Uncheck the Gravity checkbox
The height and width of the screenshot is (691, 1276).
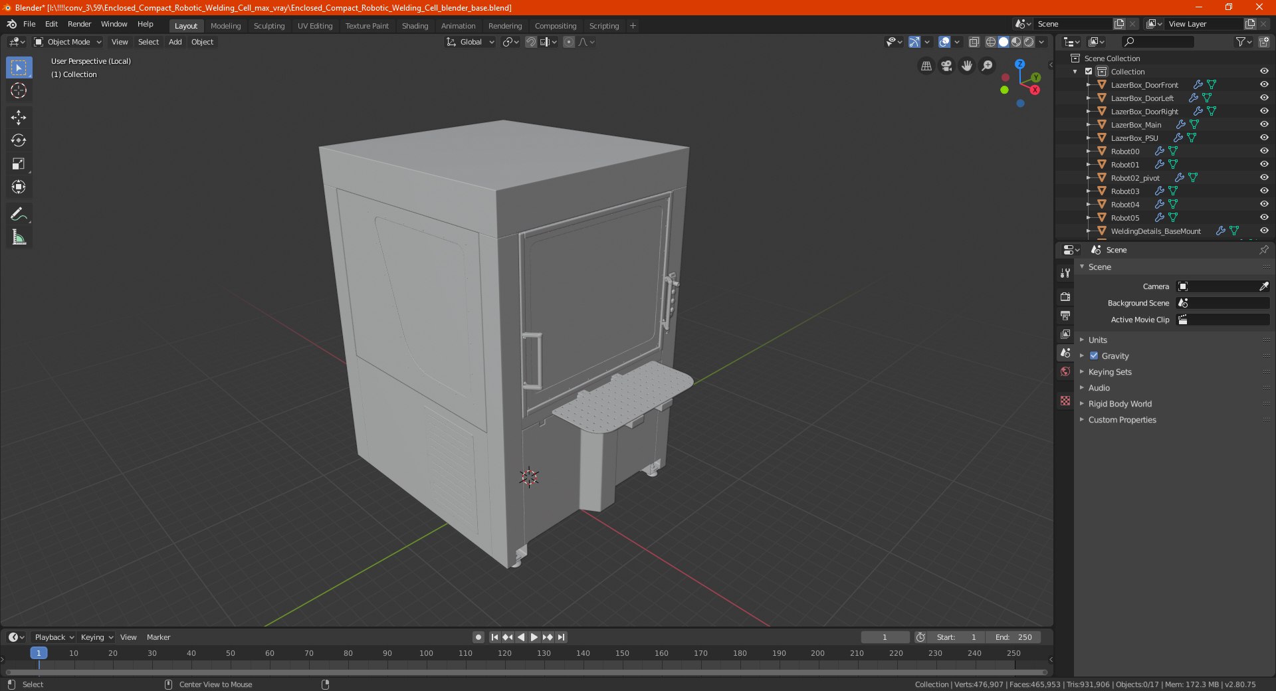click(x=1094, y=356)
